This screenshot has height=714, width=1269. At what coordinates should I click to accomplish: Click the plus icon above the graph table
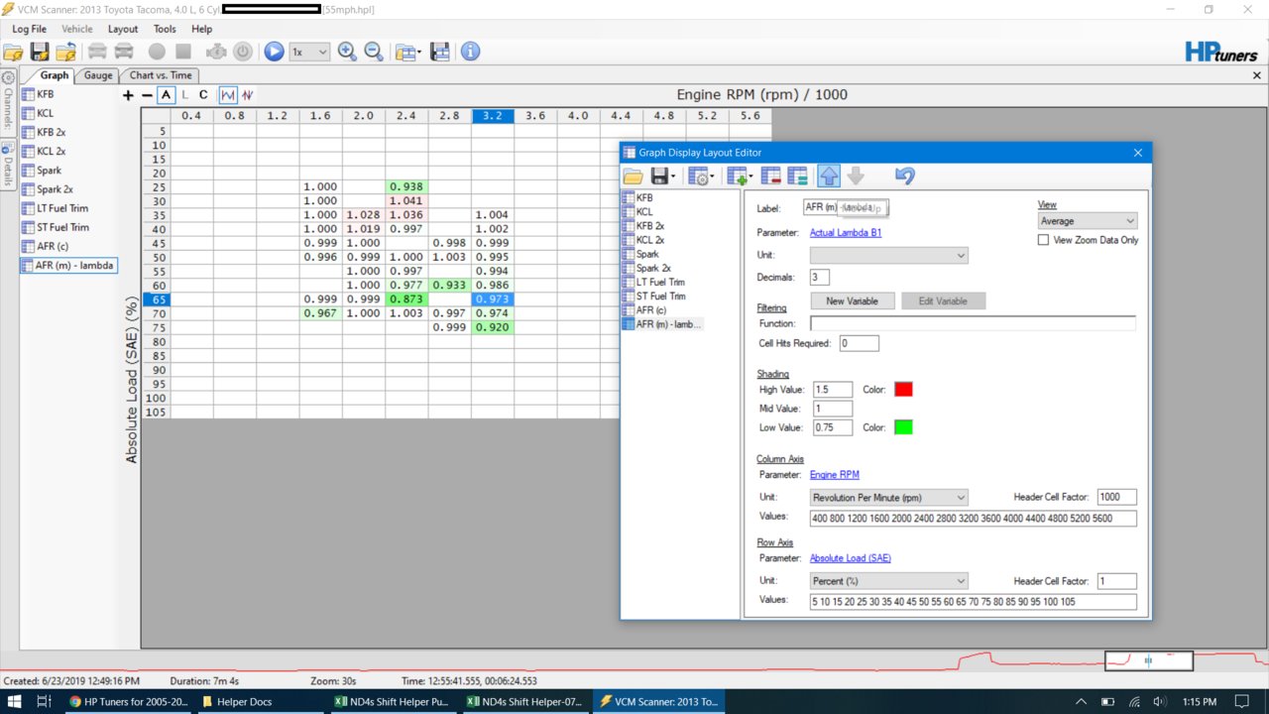point(128,95)
